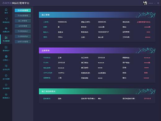The width and height of the screenshot is (161, 121).
Task: Click the round icon right of admin
Action: tap(158, 3)
